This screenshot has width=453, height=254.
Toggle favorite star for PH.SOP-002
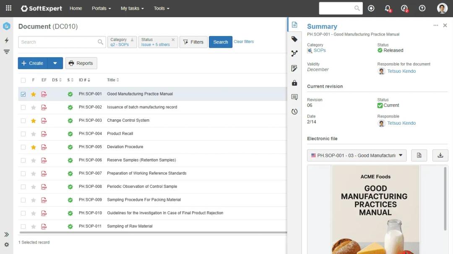coord(34,108)
